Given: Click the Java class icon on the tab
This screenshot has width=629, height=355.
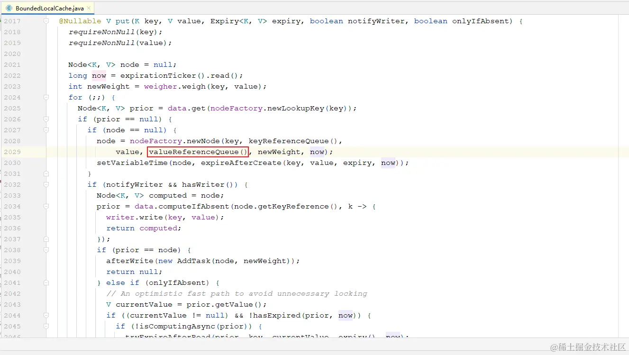Looking at the screenshot, I should tap(9, 9).
